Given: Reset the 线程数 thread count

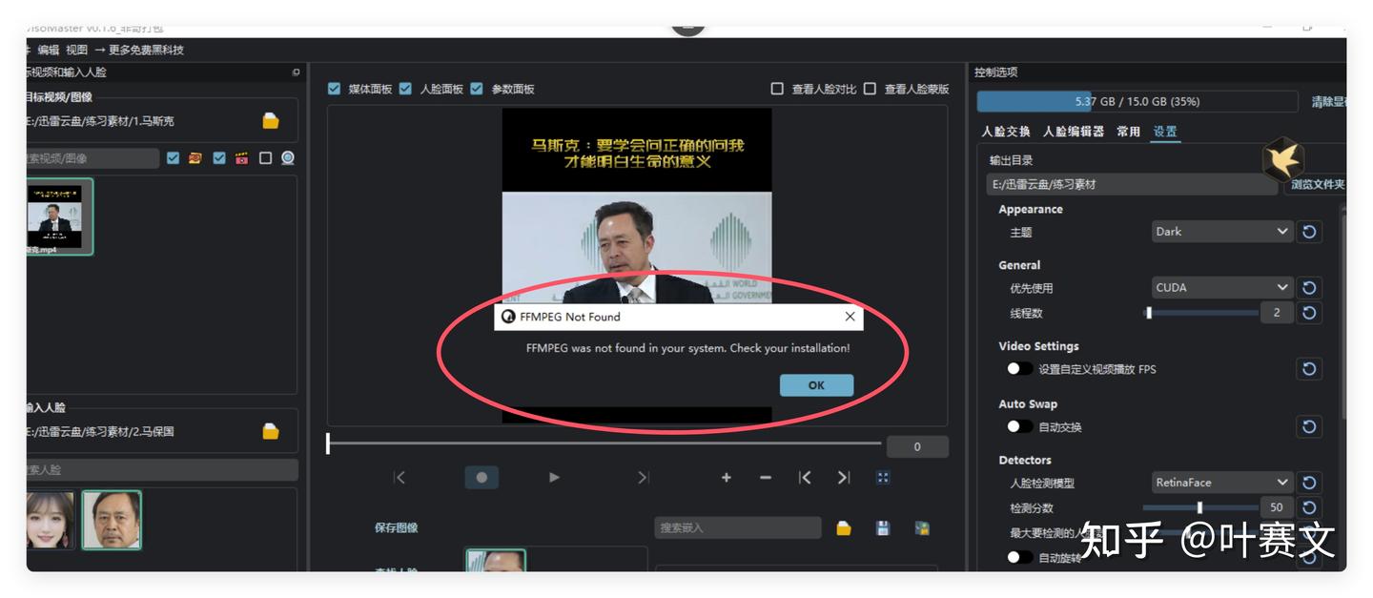Looking at the screenshot, I should [x=1310, y=313].
